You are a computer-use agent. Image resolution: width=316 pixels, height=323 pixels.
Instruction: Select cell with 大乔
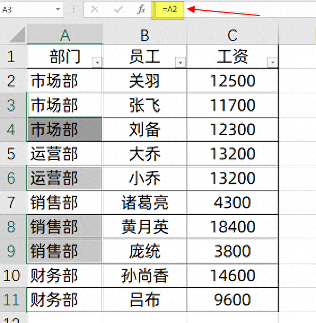[145, 154]
